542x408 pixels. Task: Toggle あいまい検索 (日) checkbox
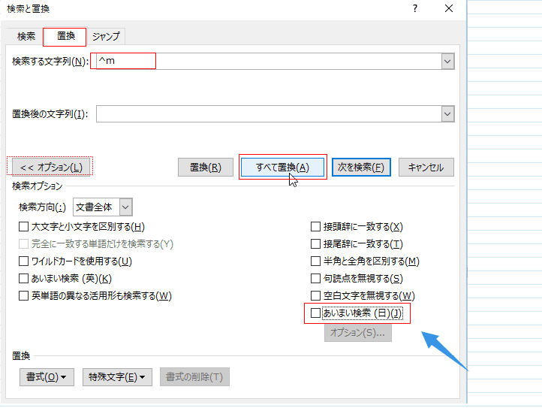pyautogui.click(x=315, y=313)
